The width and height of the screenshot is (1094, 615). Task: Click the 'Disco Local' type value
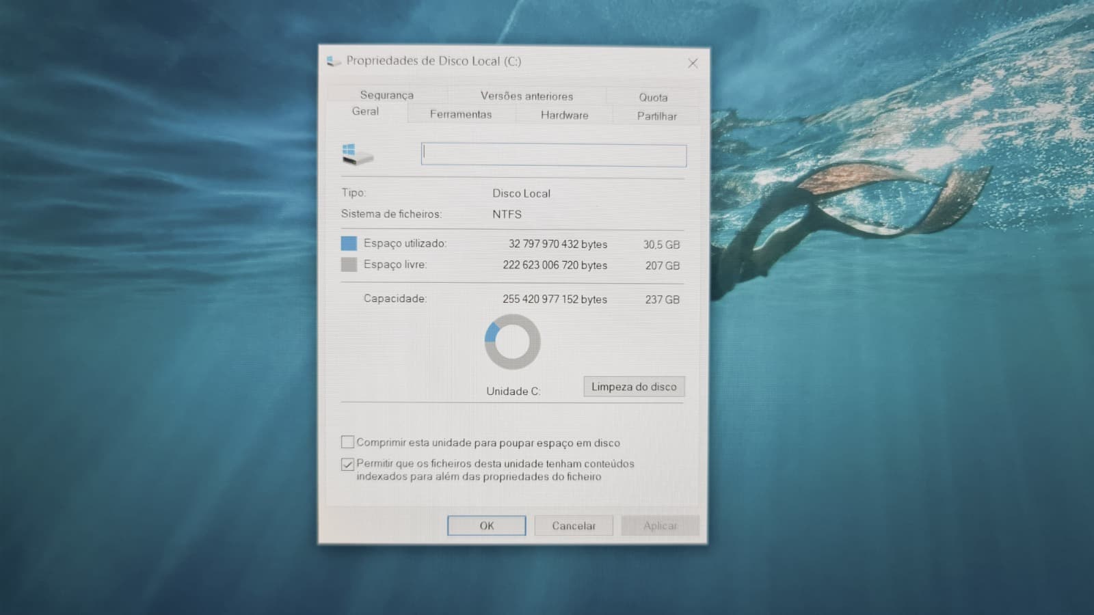[x=521, y=193]
